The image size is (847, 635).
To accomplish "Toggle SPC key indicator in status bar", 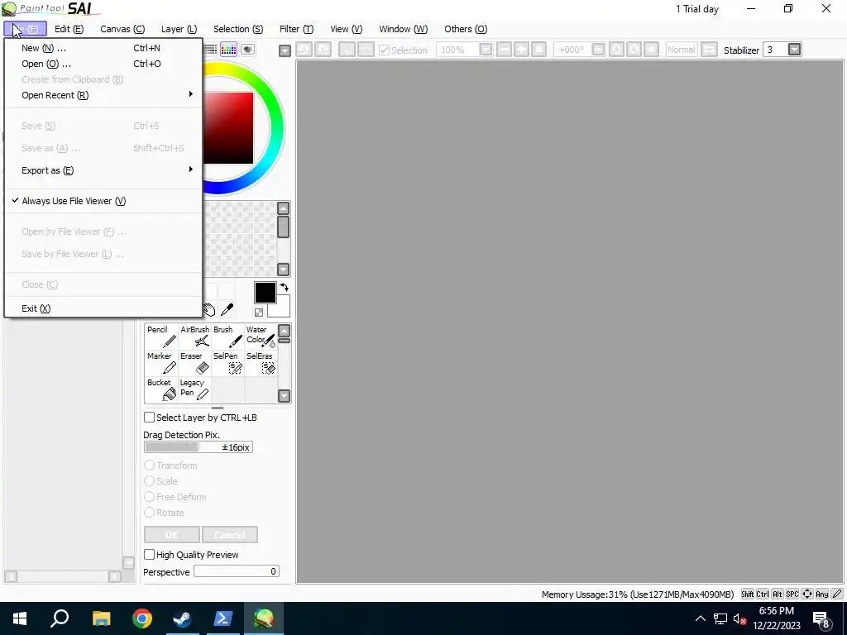I will pos(792,594).
